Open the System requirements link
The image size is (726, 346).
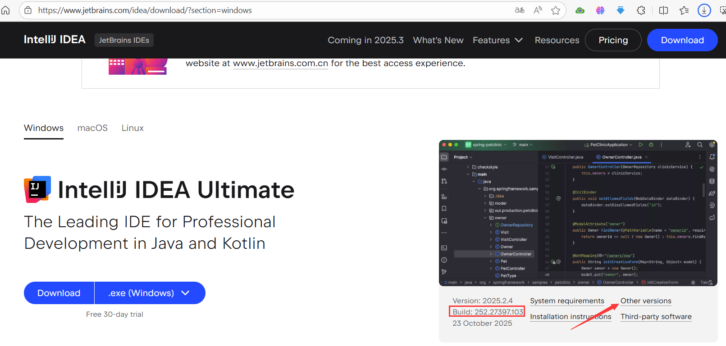click(x=567, y=301)
